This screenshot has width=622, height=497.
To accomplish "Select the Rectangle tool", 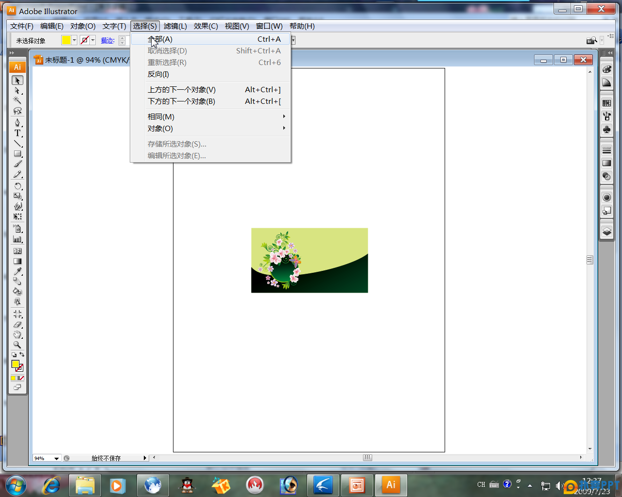I will click(x=17, y=153).
